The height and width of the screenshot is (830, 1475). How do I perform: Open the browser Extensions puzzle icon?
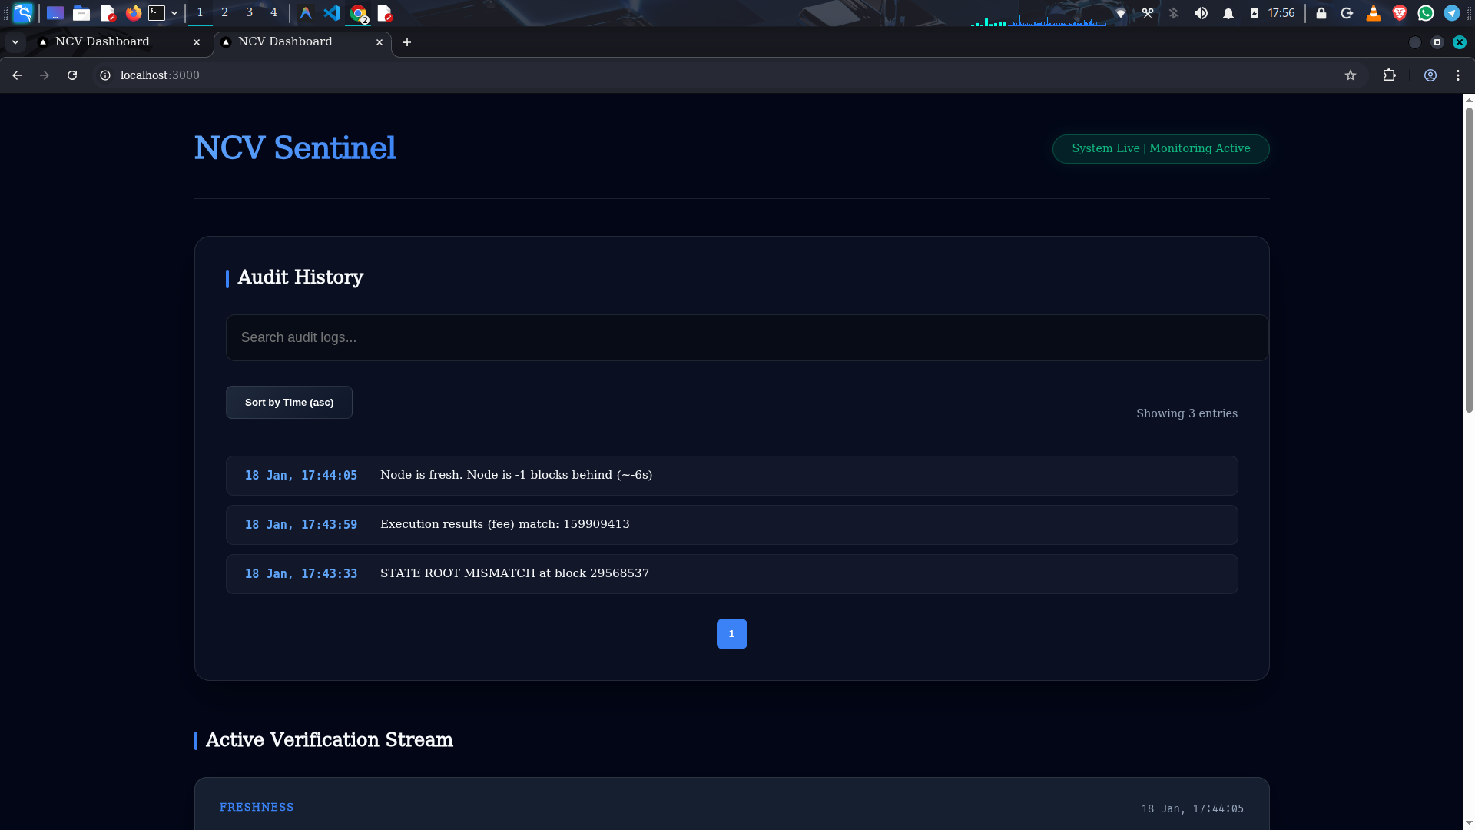(1389, 75)
